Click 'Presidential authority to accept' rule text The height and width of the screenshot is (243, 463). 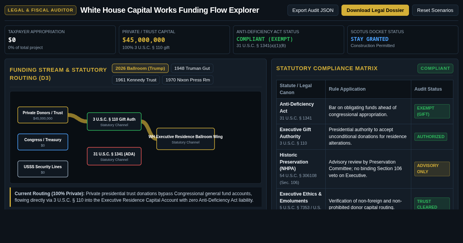pos(368,137)
